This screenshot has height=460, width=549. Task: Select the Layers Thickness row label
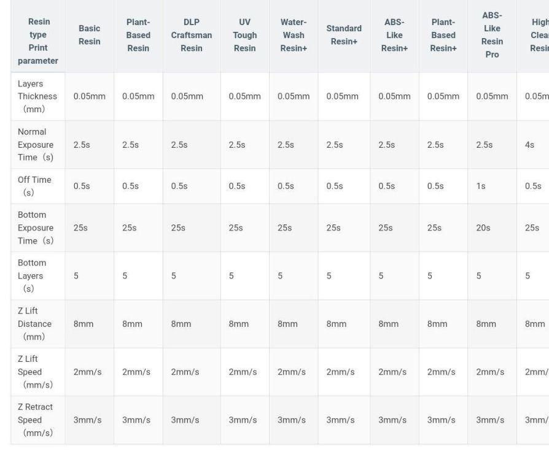pyautogui.click(x=38, y=96)
